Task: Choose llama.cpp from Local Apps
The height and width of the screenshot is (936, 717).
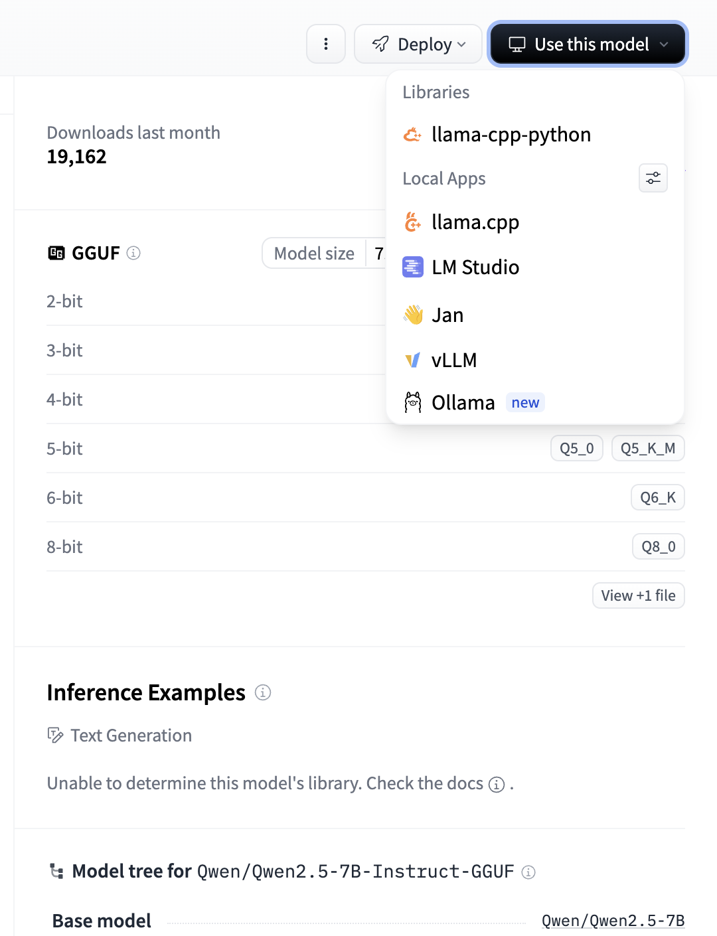Action: point(475,222)
